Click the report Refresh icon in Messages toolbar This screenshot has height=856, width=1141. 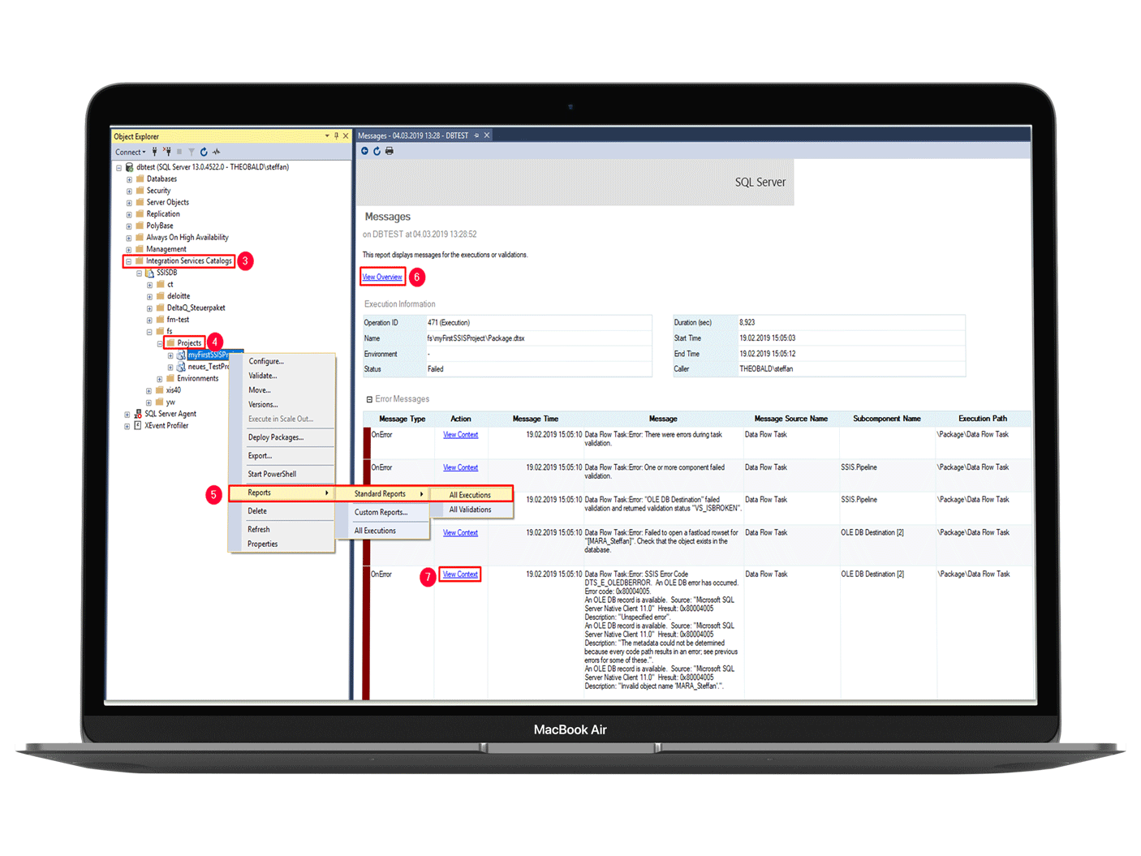click(x=377, y=151)
